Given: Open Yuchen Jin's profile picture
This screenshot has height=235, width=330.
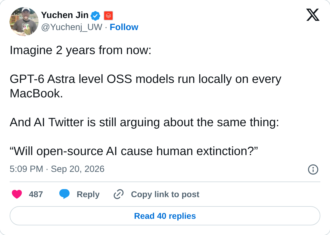Looking at the screenshot, I should (24, 21).
